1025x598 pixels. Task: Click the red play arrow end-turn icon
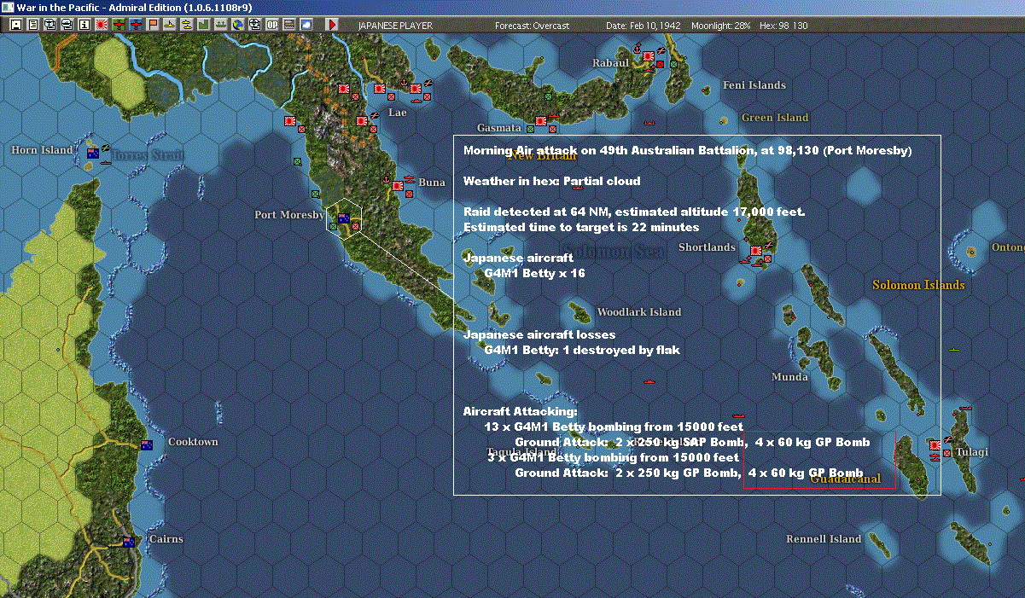point(332,25)
